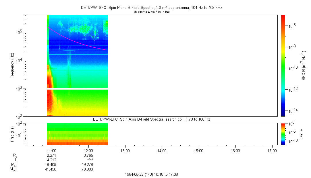Click the red band in the LFC spectrogram

(x=78, y=143)
